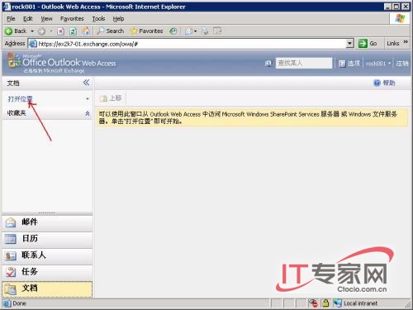This screenshot has width=413, height=310.
Task: Open the 日历 calendar module
Action: 47,239
